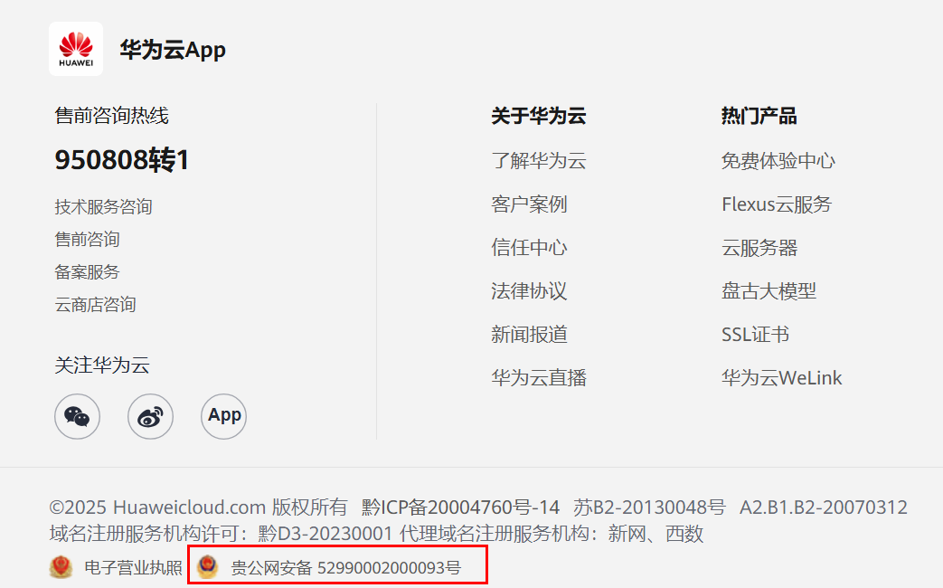Go to 了解华为云 page
The image size is (943, 588).
point(538,161)
